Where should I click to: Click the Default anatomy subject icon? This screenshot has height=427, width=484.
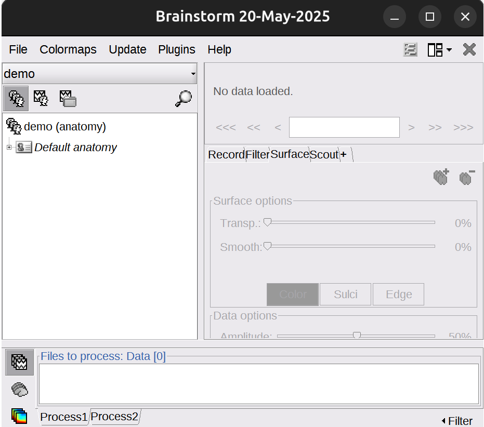coord(24,148)
